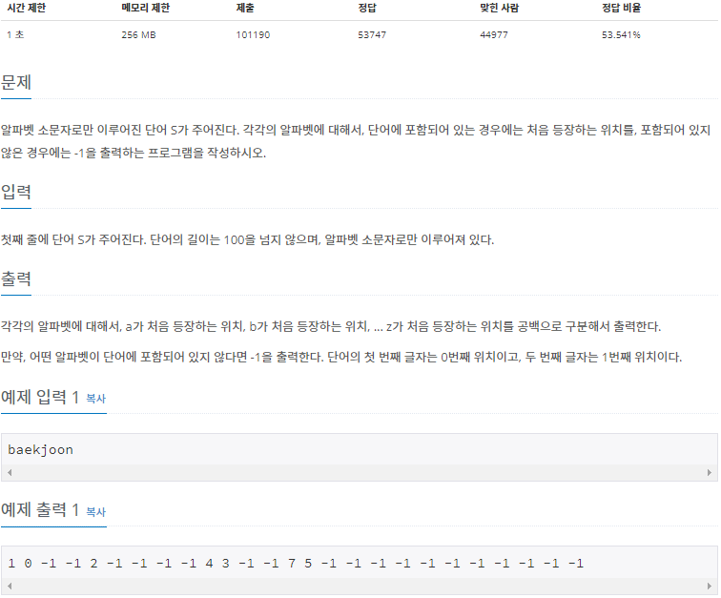Click the 맞힌 사람 column header
The width and height of the screenshot is (721, 598).
pos(500,8)
